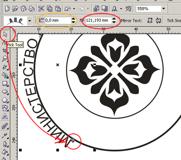This screenshot has width=181, height=160.
Task: Expand the ABC text orientation dropdown
Action: pyautogui.click(x=30, y=21)
